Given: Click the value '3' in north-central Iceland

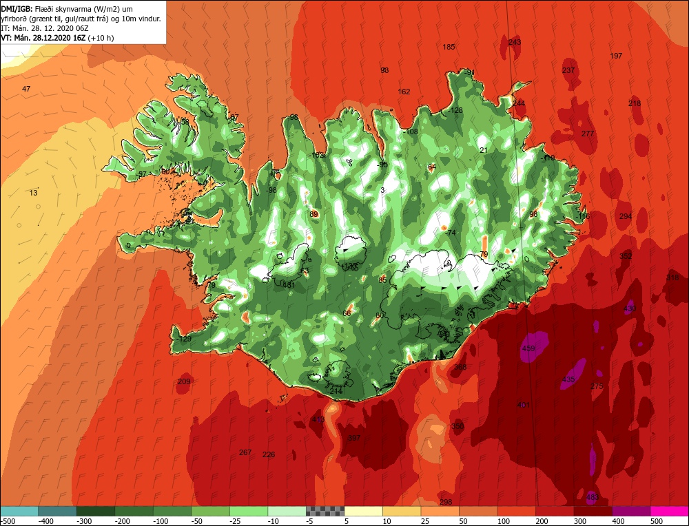Looking at the screenshot, I should point(382,190).
